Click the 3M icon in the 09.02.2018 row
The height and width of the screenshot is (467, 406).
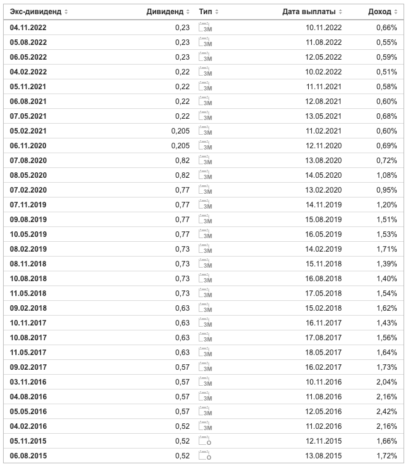click(205, 308)
